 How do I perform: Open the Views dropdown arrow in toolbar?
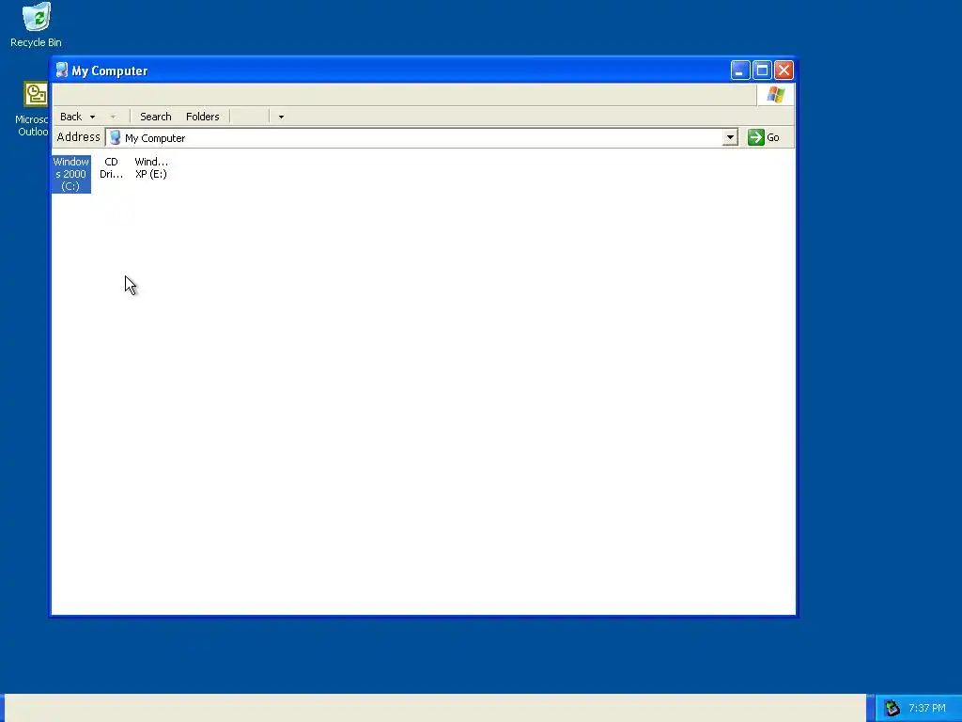pos(281,117)
